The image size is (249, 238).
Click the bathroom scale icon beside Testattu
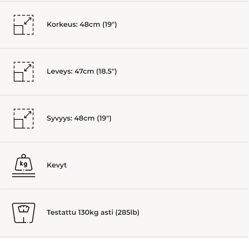[24, 212]
